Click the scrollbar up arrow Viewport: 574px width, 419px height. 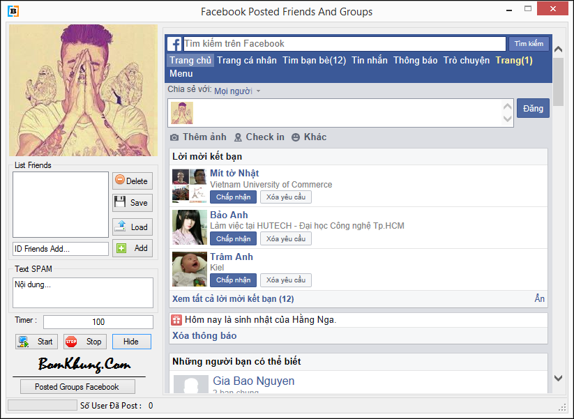tap(558, 49)
